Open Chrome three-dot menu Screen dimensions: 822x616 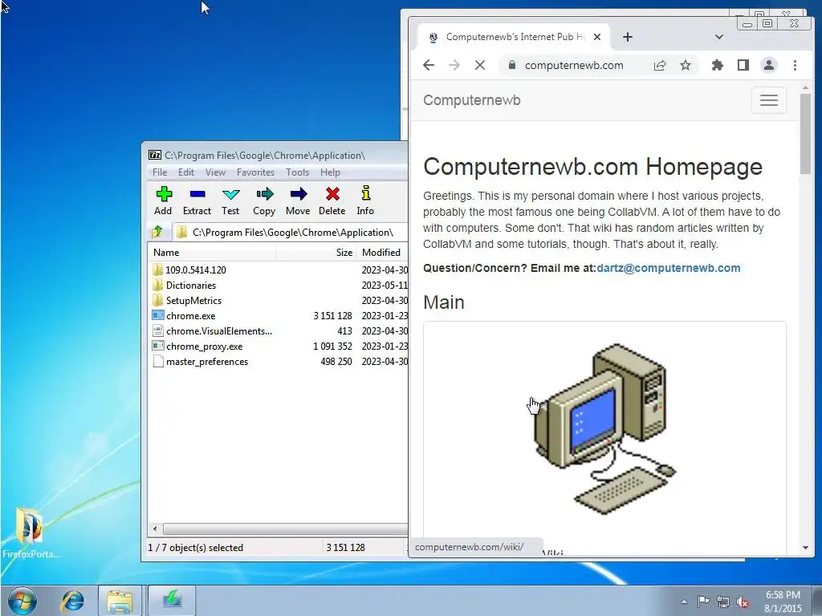[x=795, y=65]
